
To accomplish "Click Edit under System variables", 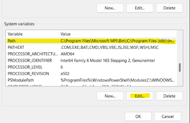I will [140, 96].
